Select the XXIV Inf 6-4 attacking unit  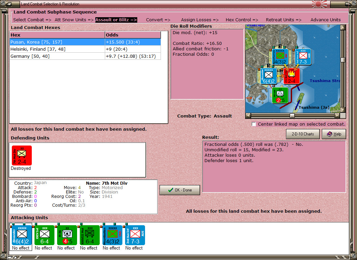coord(44,235)
